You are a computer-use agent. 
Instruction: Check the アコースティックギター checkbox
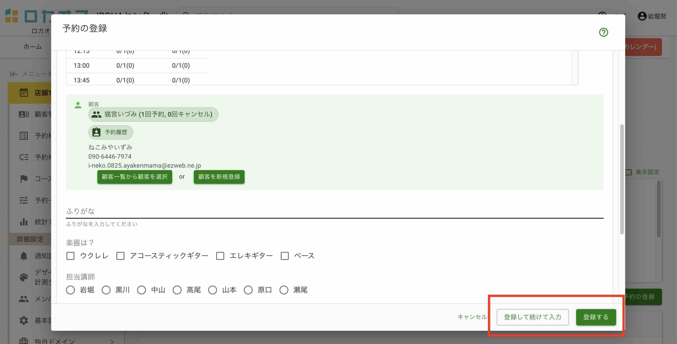(x=120, y=256)
